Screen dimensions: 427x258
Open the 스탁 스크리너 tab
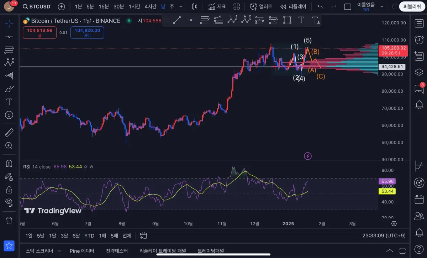(x=39, y=251)
